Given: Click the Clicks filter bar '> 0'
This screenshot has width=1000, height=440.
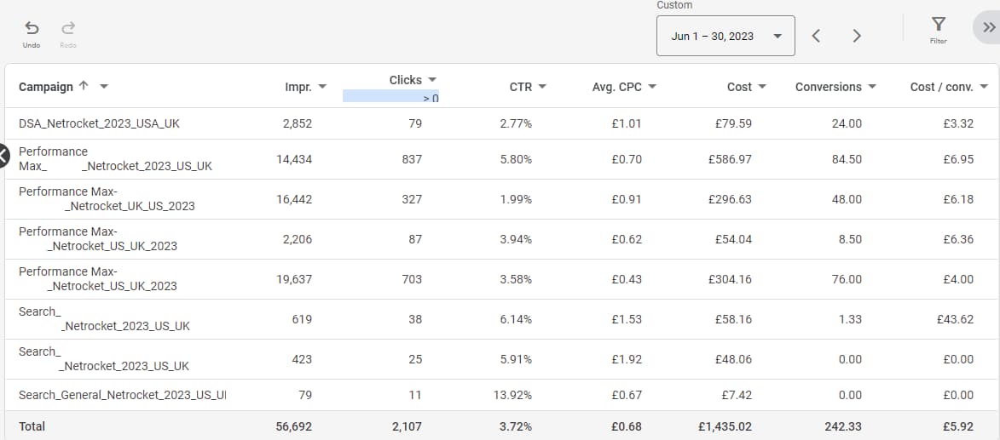Looking at the screenshot, I should point(390,97).
